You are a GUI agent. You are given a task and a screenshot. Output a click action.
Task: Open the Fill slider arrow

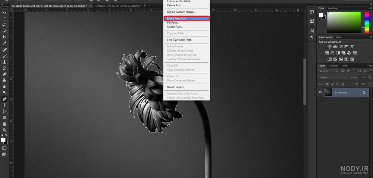pyautogui.click(x=369, y=84)
